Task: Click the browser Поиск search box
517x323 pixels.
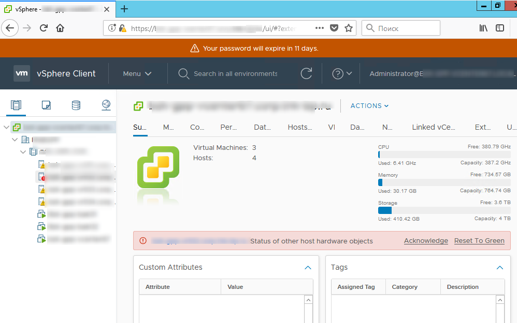Action: [401, 28]
